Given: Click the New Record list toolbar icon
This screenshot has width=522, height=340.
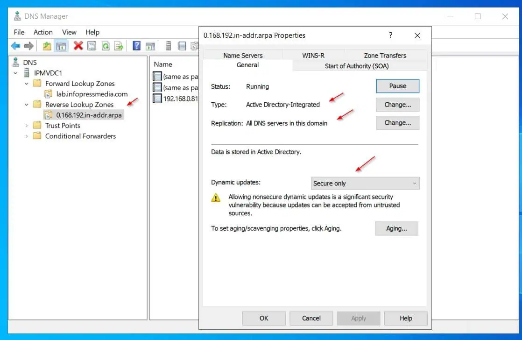Looking at the screenshot, I should tap(182, 46).
